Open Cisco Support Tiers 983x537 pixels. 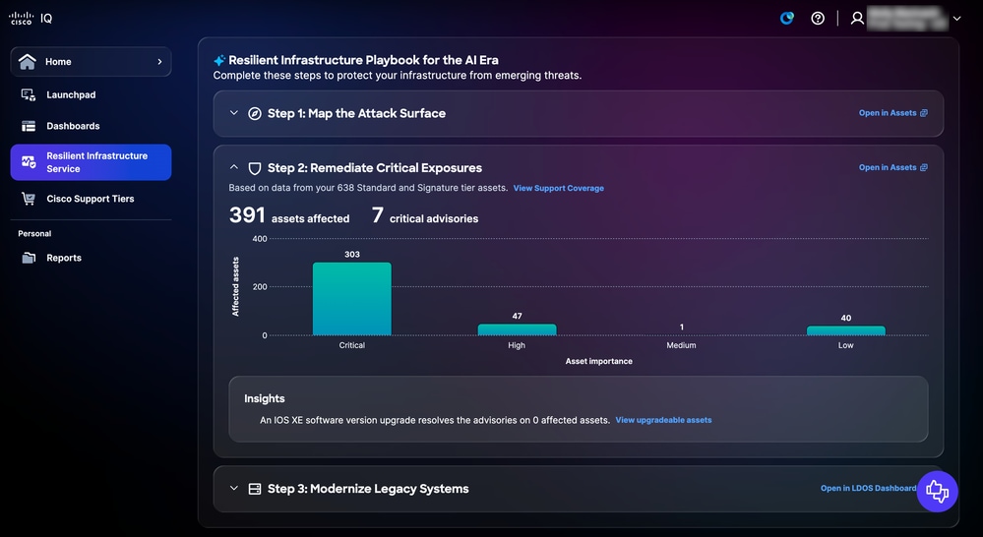coord(91,199)
